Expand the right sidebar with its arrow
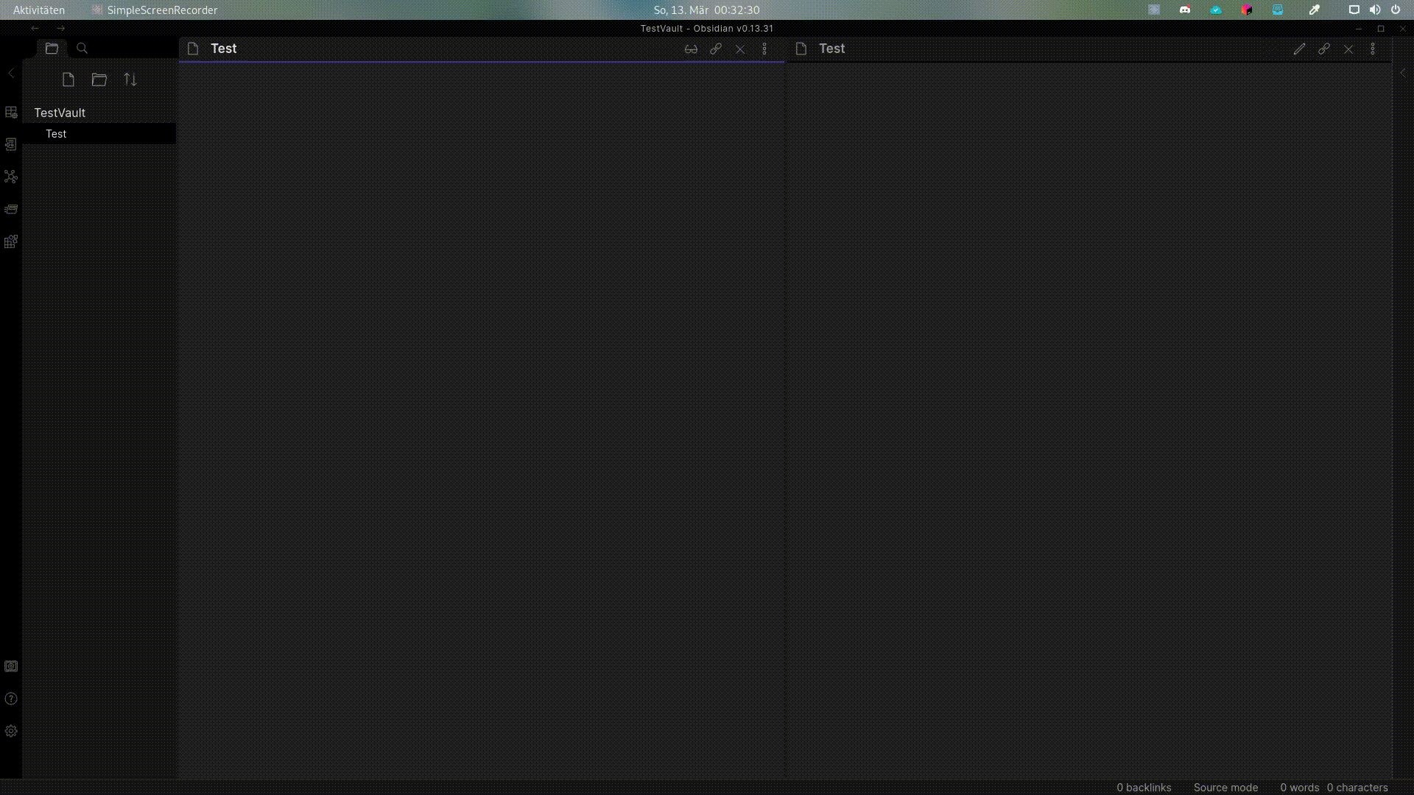 1403,73
